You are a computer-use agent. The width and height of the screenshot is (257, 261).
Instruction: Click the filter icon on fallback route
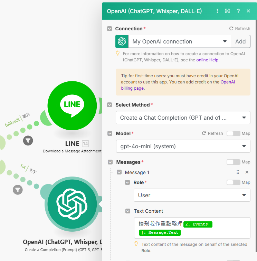pos(28,141)
